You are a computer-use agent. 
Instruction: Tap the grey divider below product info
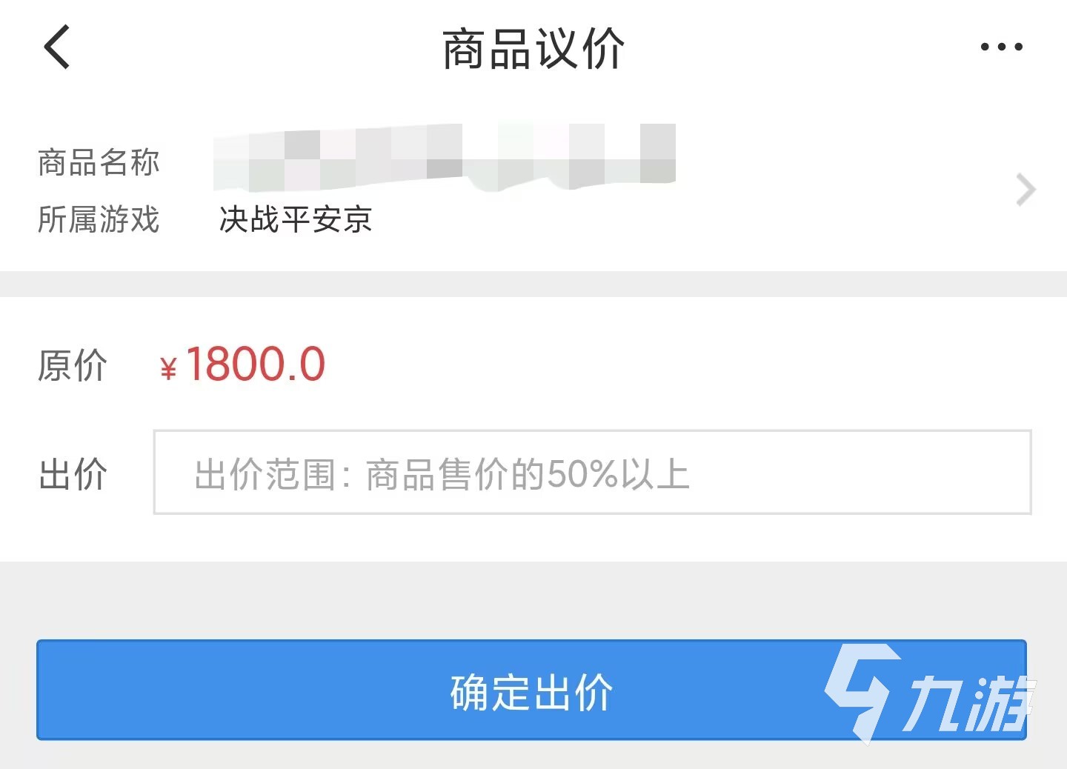tap(533, 284)
